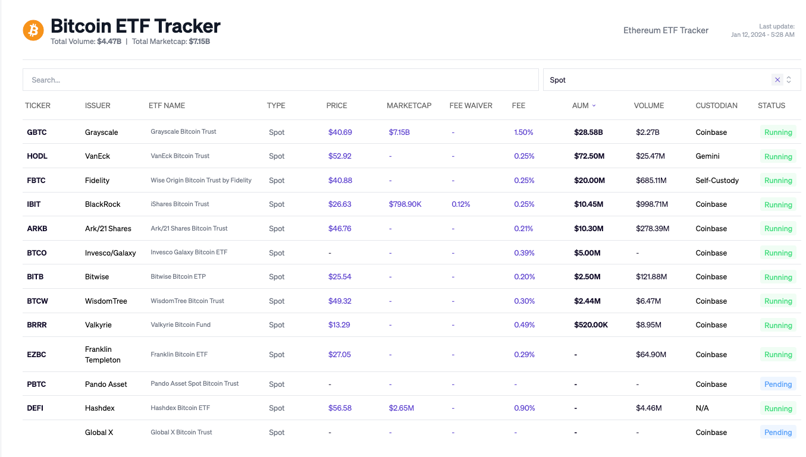Image resolution: width=806 pixels, height=457 pixels.
Task: Click the Global X Bitcoin Trust name
Action: 181,433
